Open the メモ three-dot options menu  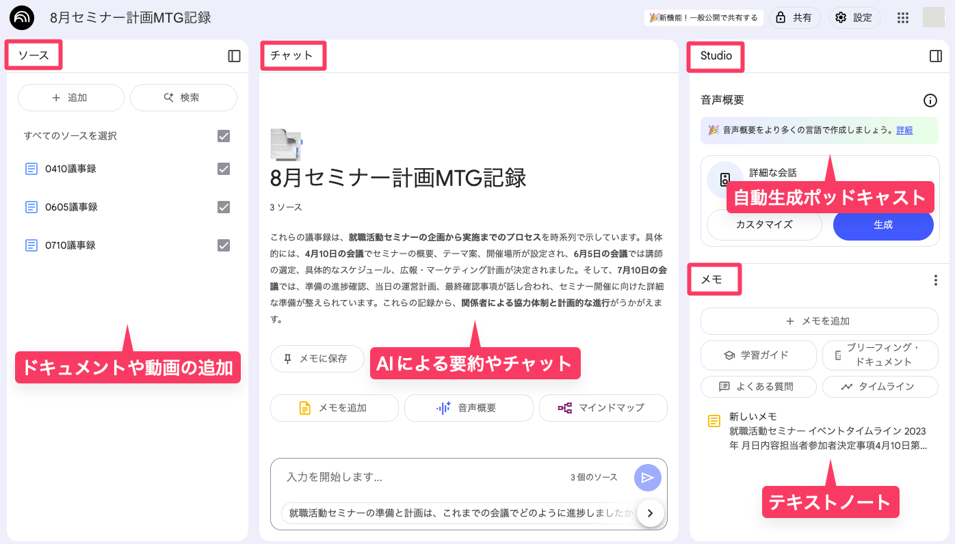coord(935,280)
